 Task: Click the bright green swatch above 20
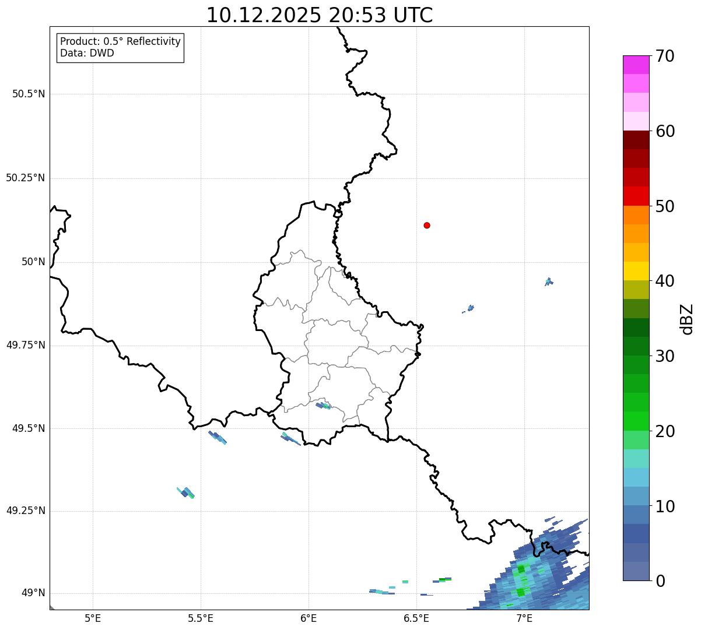(x=636, y=421)
